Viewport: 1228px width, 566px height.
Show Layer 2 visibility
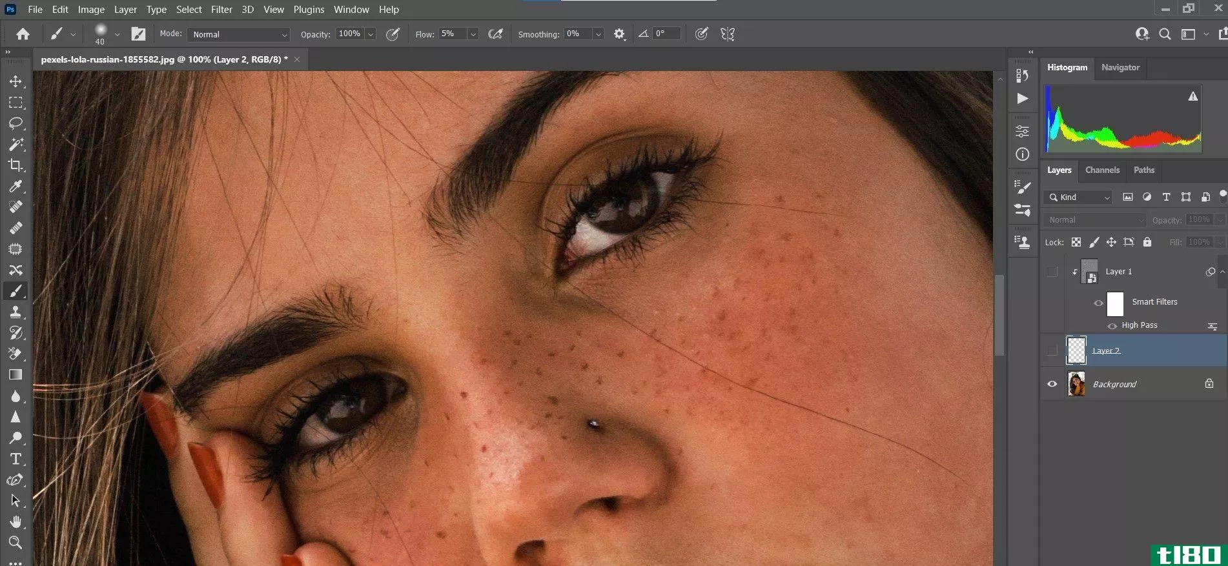coord(1052,350)
